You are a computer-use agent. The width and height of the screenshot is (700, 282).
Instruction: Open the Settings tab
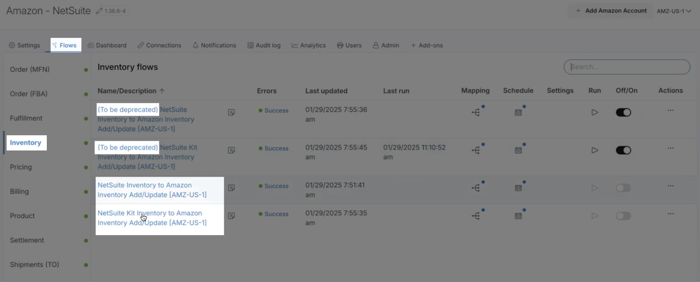pos(24,45)
